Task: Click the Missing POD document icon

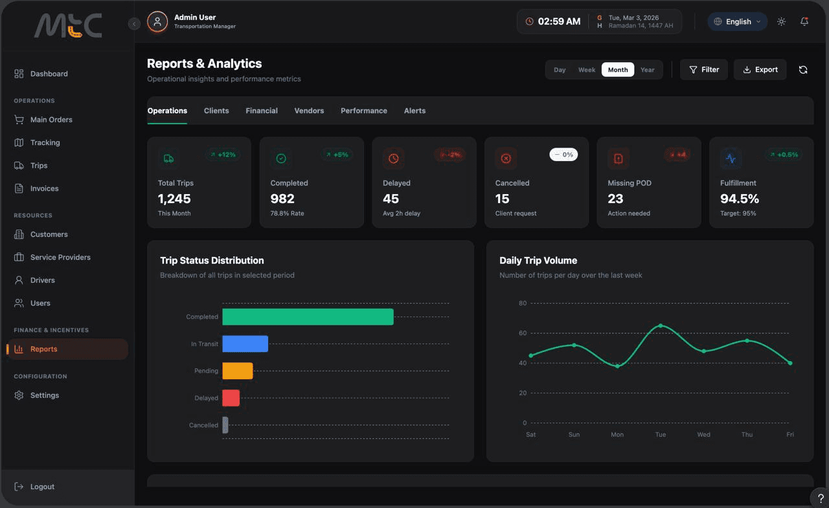Action: coord(619,159)
